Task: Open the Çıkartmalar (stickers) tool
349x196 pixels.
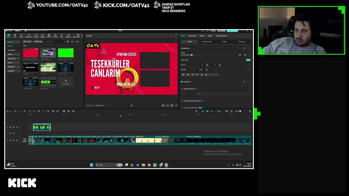Action: pos(29,36)
